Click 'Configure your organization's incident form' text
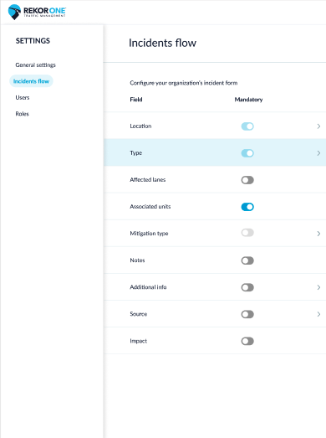 click(184, 83)
